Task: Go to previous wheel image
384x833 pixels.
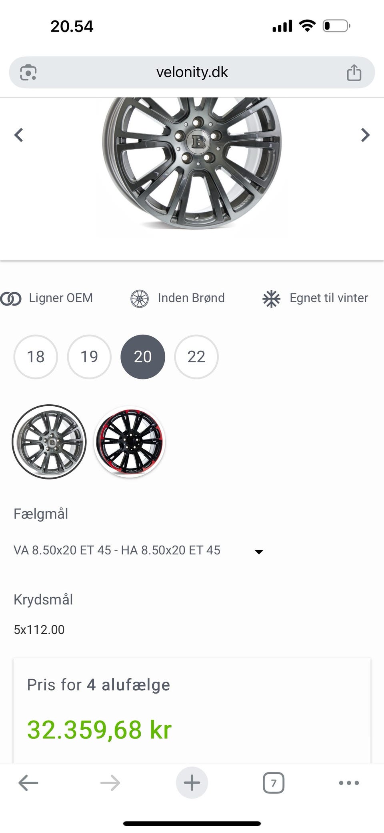Action: (x=19, y=135)
